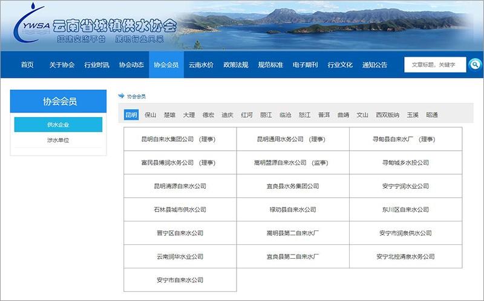Choose the 曲靖 city tab
The width and height of the screenshot is (484, 301).
343,115
